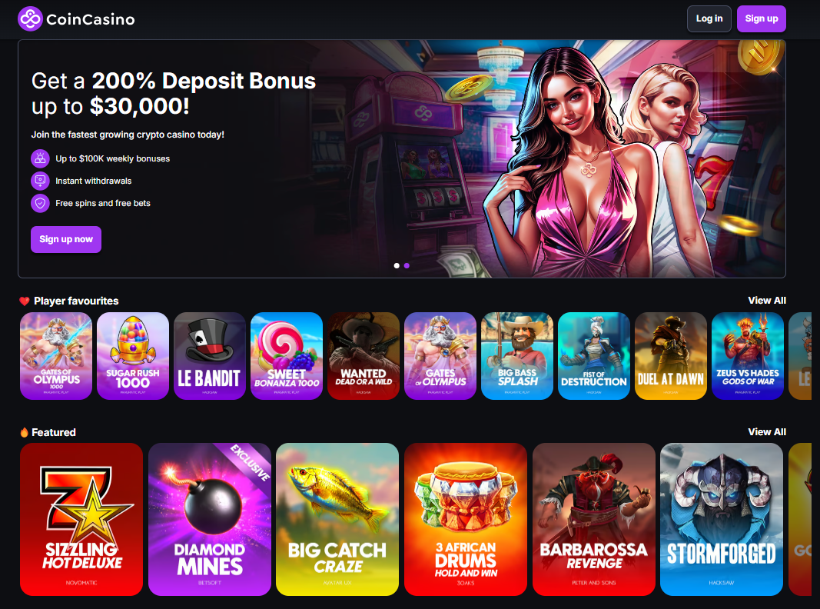The height and width of the screenshot is (609, 820).
Task: Open the Sweet Bonanza 1000 game tile
Action: tap(287, 356)
